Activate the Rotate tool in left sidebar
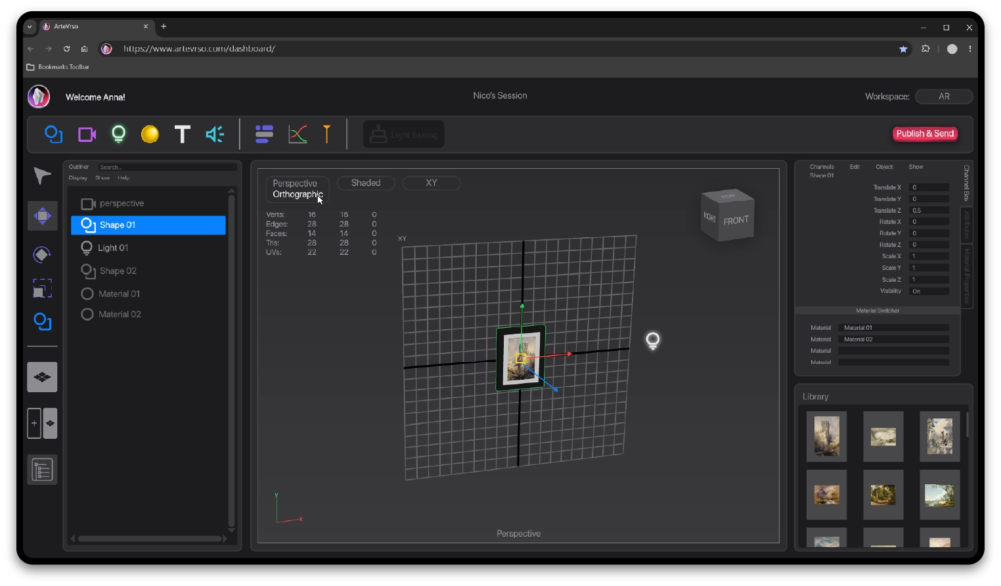The height and width of the screenshot is (586, 1001). pyautogui.click(x=42, y=254)
